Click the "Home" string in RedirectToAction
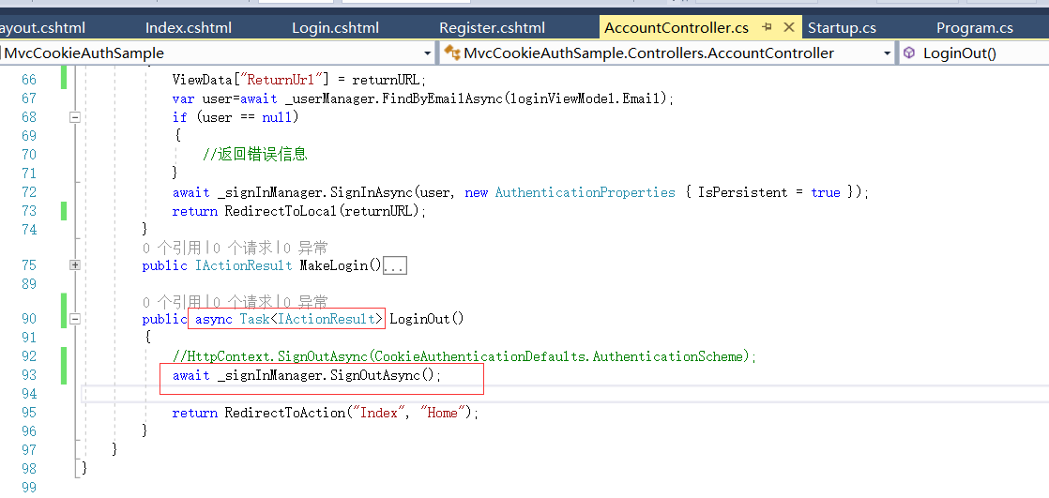This screenshot has width=1049, height=498. coord(442,413)
